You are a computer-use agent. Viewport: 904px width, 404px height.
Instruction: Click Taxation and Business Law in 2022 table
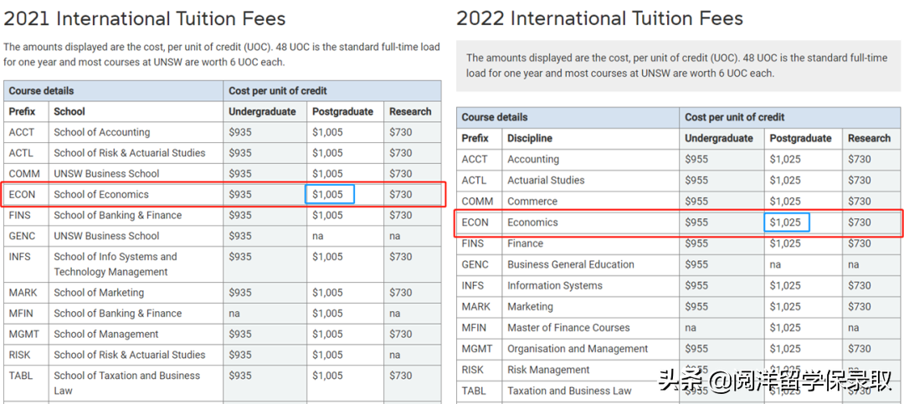tap(569, 391)
